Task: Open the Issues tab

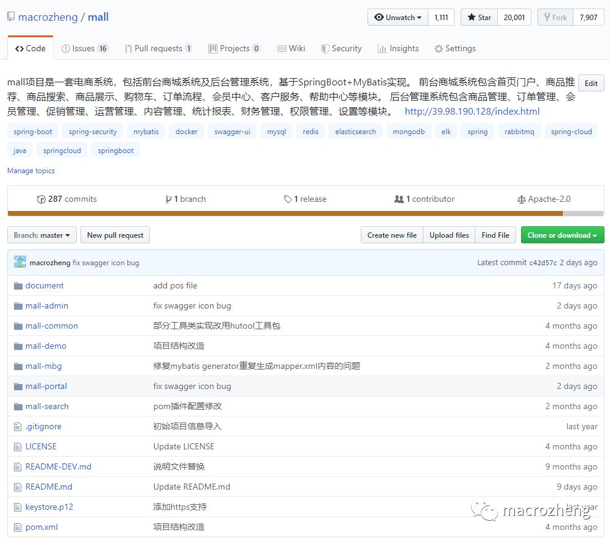Action: point(85,48)
